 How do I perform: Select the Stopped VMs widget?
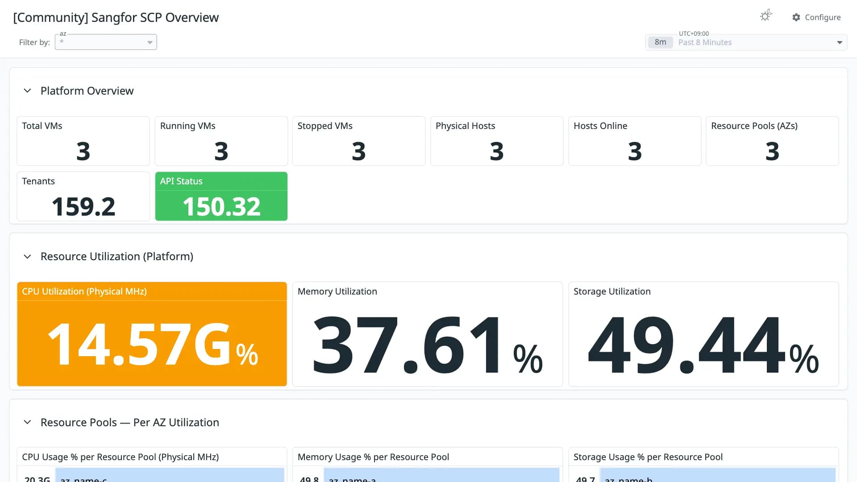[358, 141]
